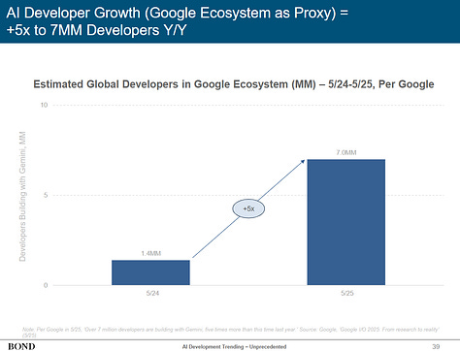Select the '7.0MM' data label
Viewport: 460px width, 351px height.
(346, 152)
